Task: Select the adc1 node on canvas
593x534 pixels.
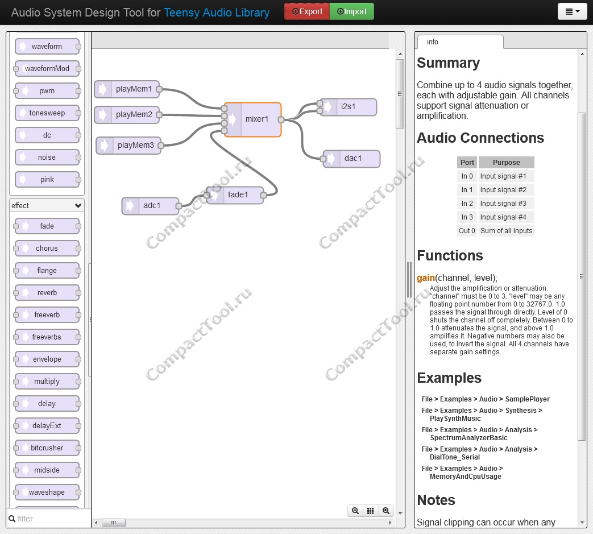Action: tap(150, 206)
